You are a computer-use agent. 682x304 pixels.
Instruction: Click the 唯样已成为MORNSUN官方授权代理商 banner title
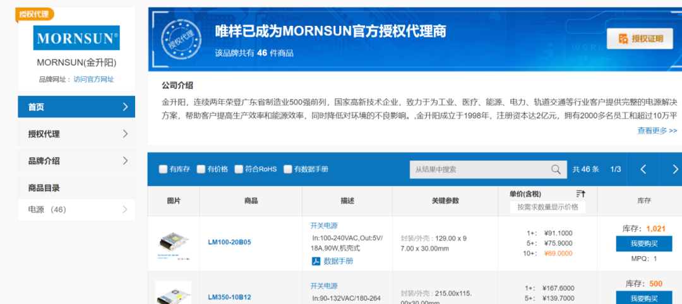pyautogui.click(x=330, y=32)
